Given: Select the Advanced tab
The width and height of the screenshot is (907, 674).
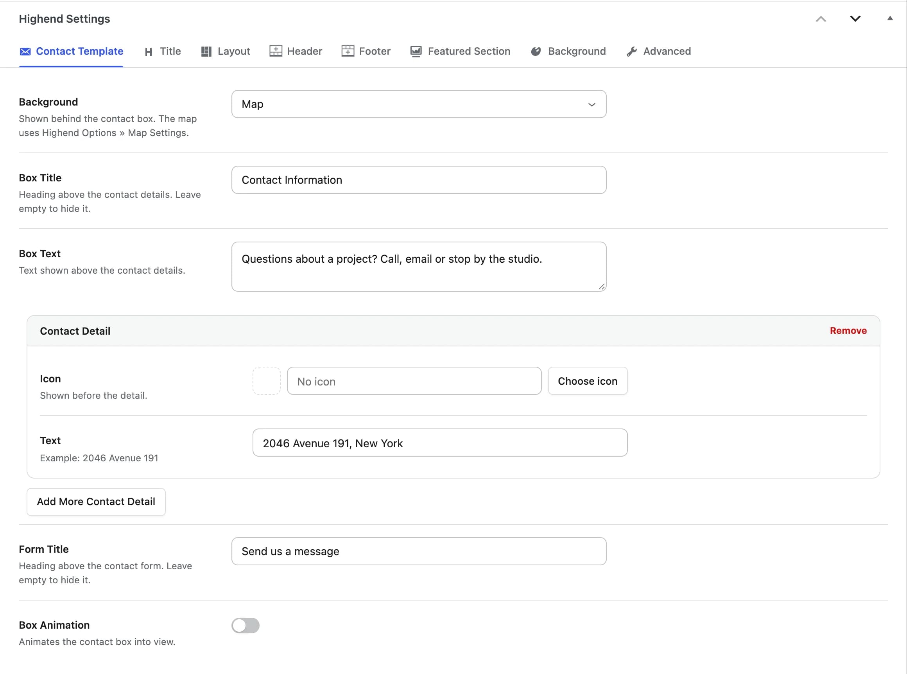Looking at the screenshot, I should (x=658, y=51).
